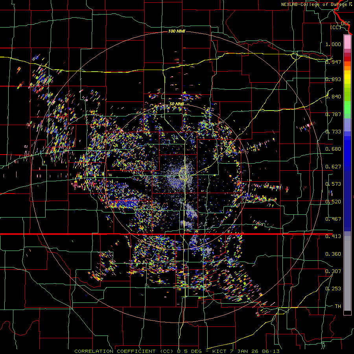Image resolution: width=354 pixels, height=354 pixels.
Task: Select the 0.733 scale value
Action: coord(333,131)
